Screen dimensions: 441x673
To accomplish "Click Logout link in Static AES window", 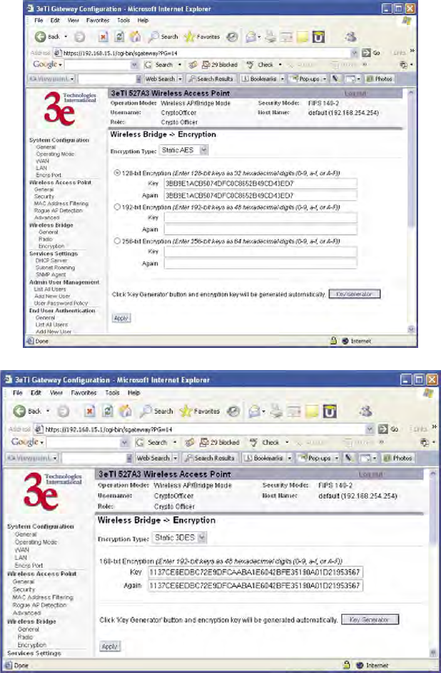I will (x=355, y=93).
